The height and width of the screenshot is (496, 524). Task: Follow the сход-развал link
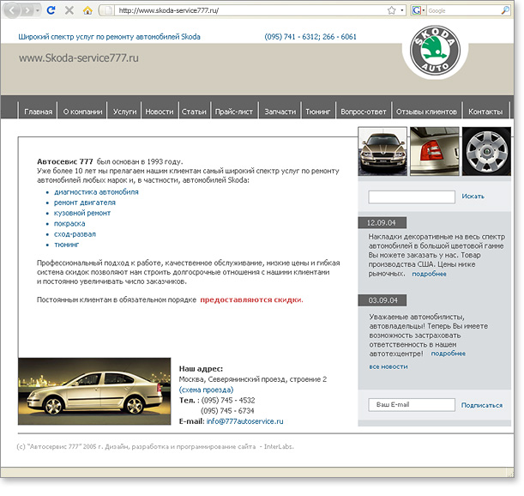[75, 234]
